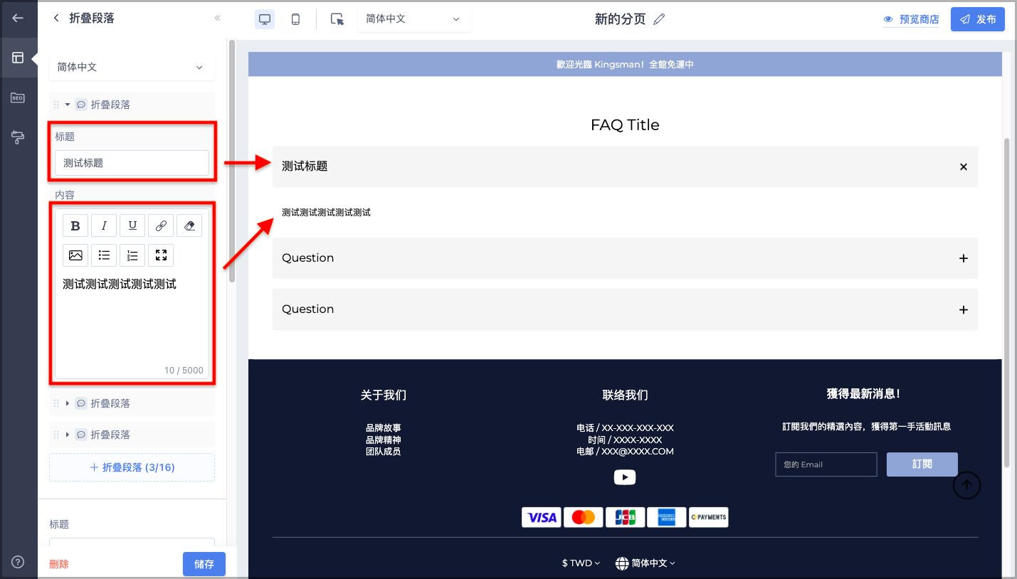Click the scroll-to-top arrow button

[966, 485]
